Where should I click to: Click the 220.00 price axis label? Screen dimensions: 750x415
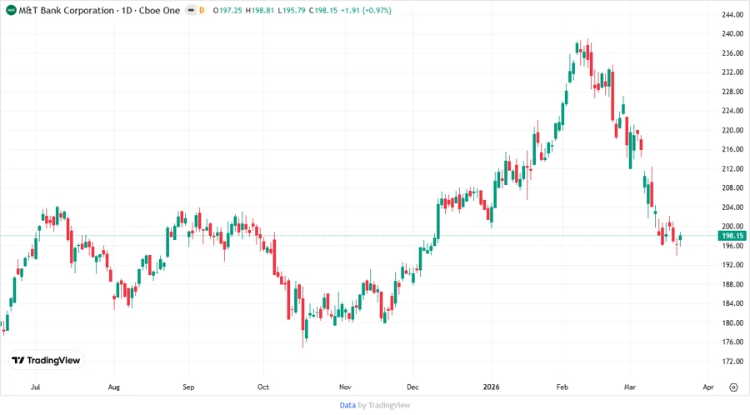732,130
